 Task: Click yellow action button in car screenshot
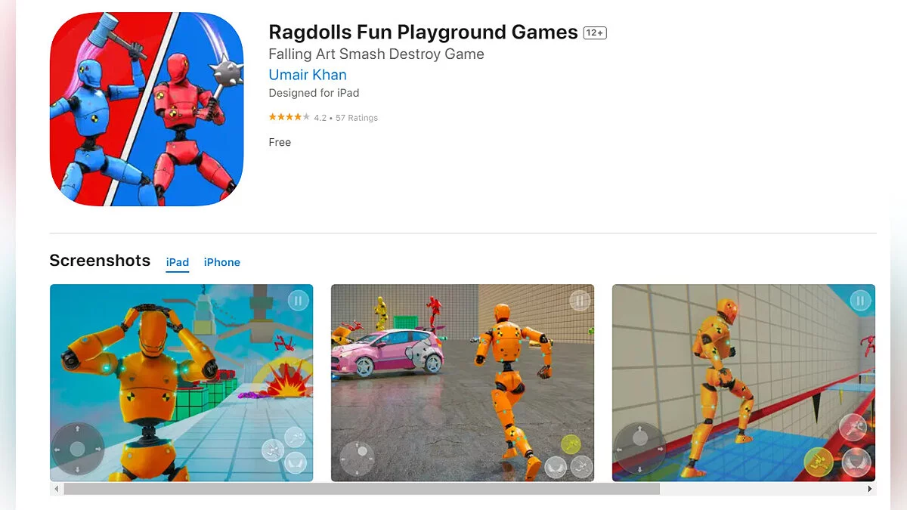point(571,445)
